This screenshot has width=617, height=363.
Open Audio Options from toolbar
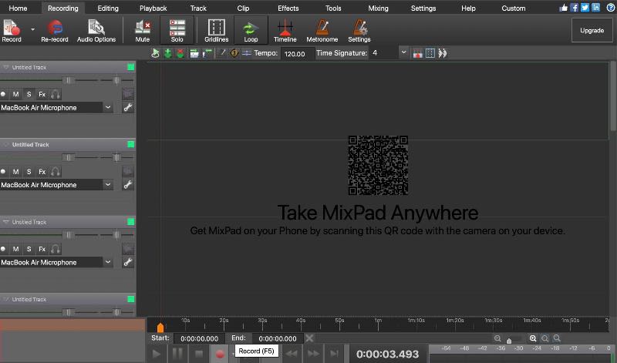(96, 30)
